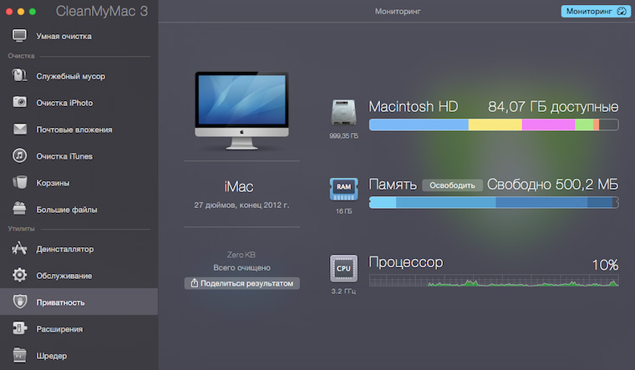Viewport: 635px width, 370px height.
Task: Select Очистка iPhoto label
Action: [x=64, y=103]
